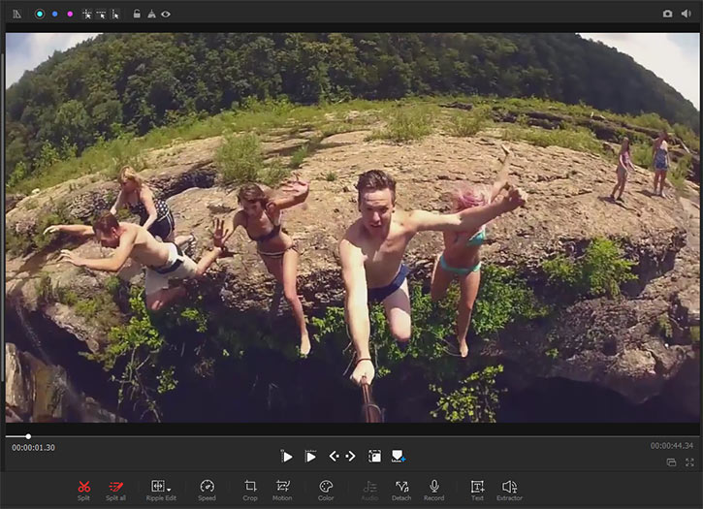This screenshot has width=703, height=509.
Task: Start voice-over with Record microphone
Action: (x=433, y=486)
